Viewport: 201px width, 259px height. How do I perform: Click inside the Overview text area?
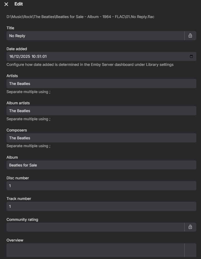coord(95,250)
